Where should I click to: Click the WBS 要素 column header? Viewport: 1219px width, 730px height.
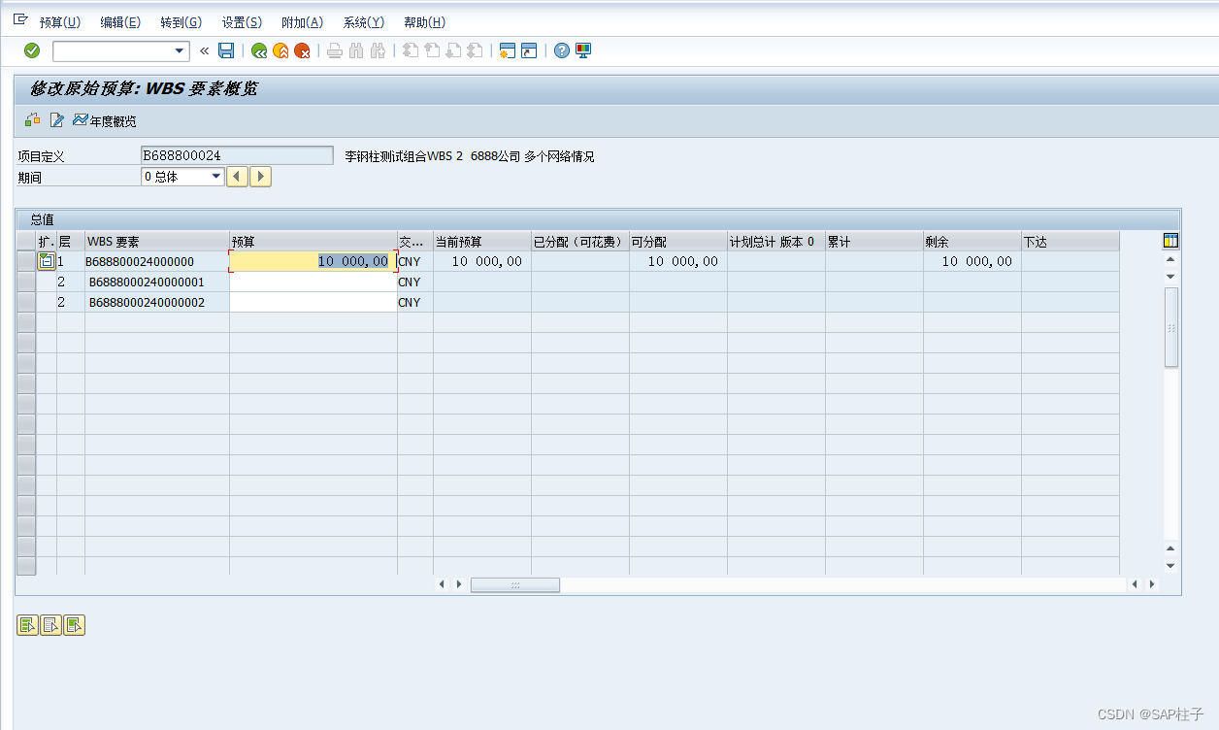pos(157,241)
